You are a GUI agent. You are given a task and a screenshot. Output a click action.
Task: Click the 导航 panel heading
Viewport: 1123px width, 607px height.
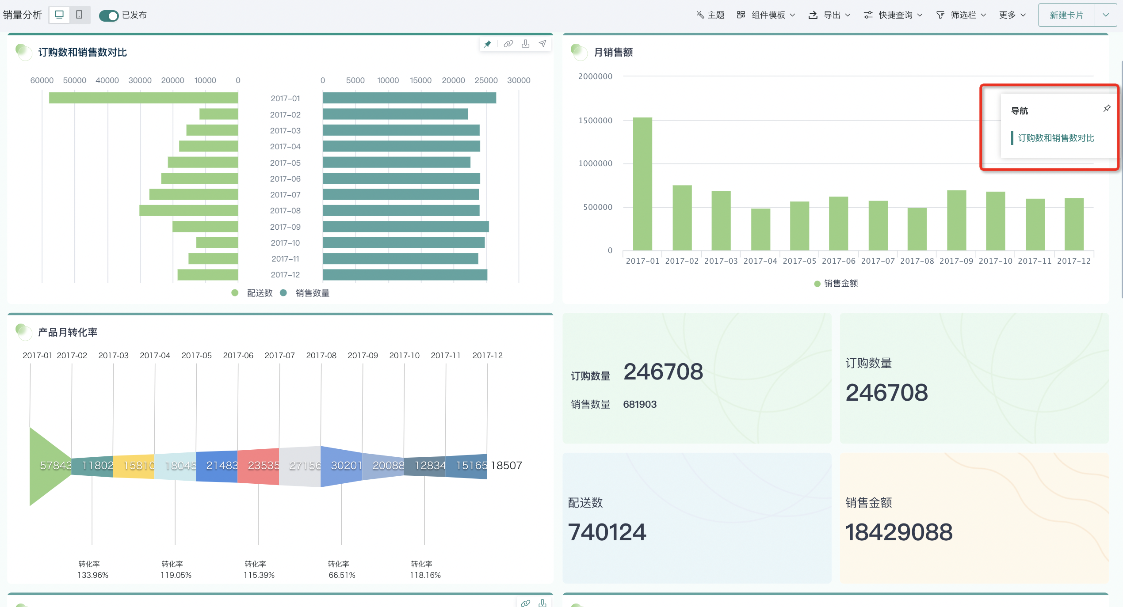click(1020, 111)
